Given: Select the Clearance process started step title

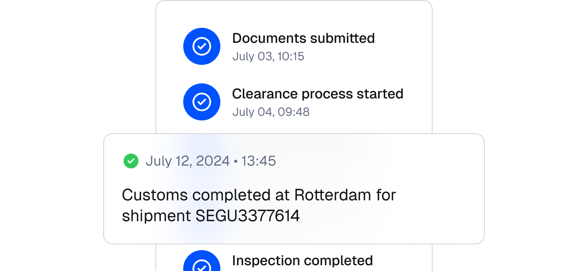Looking at the screenshot, I should [x=317, y=94].
